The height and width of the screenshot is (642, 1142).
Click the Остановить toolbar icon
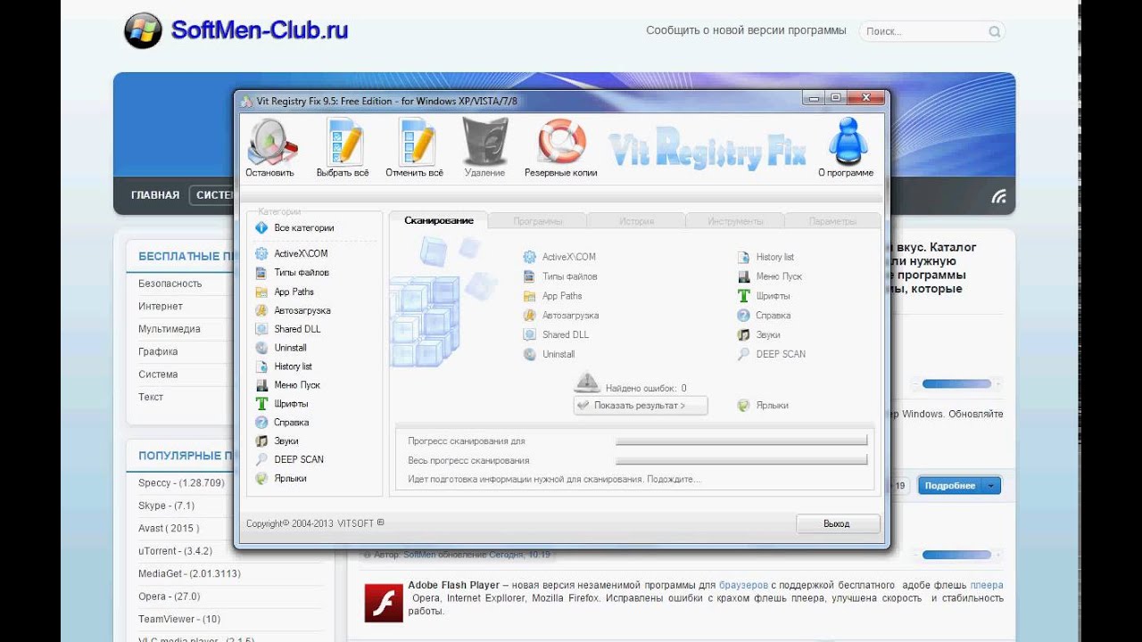270,143
